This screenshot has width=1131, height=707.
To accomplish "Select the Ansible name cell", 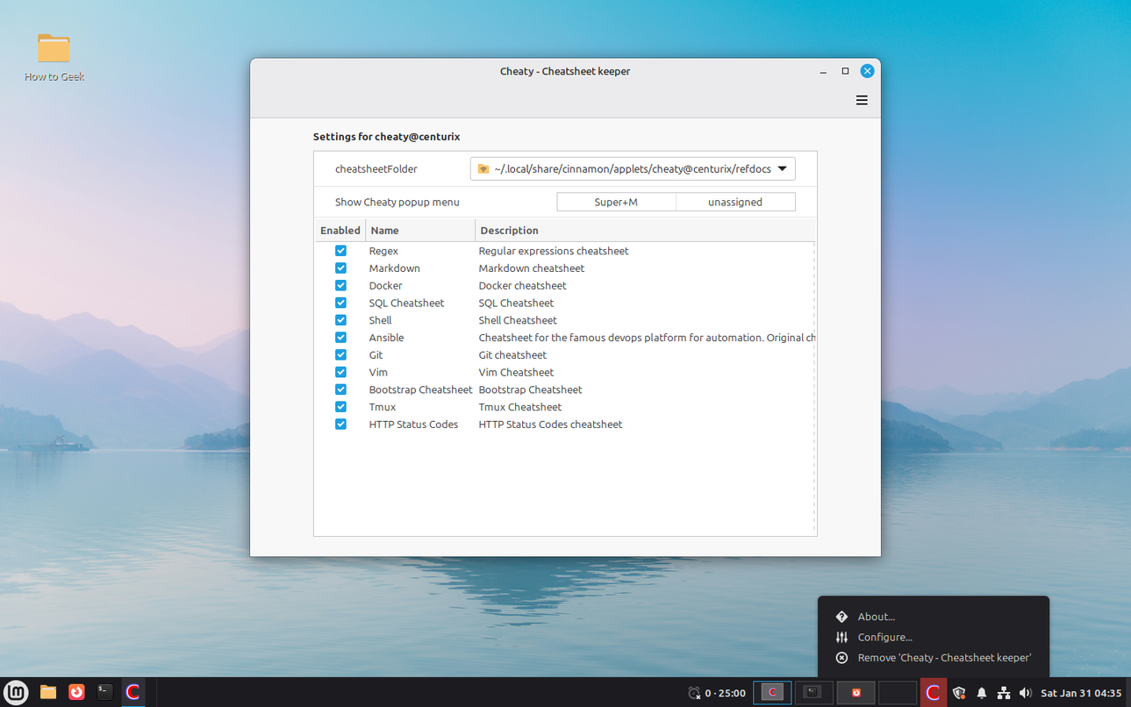I will tap(386, 338).
